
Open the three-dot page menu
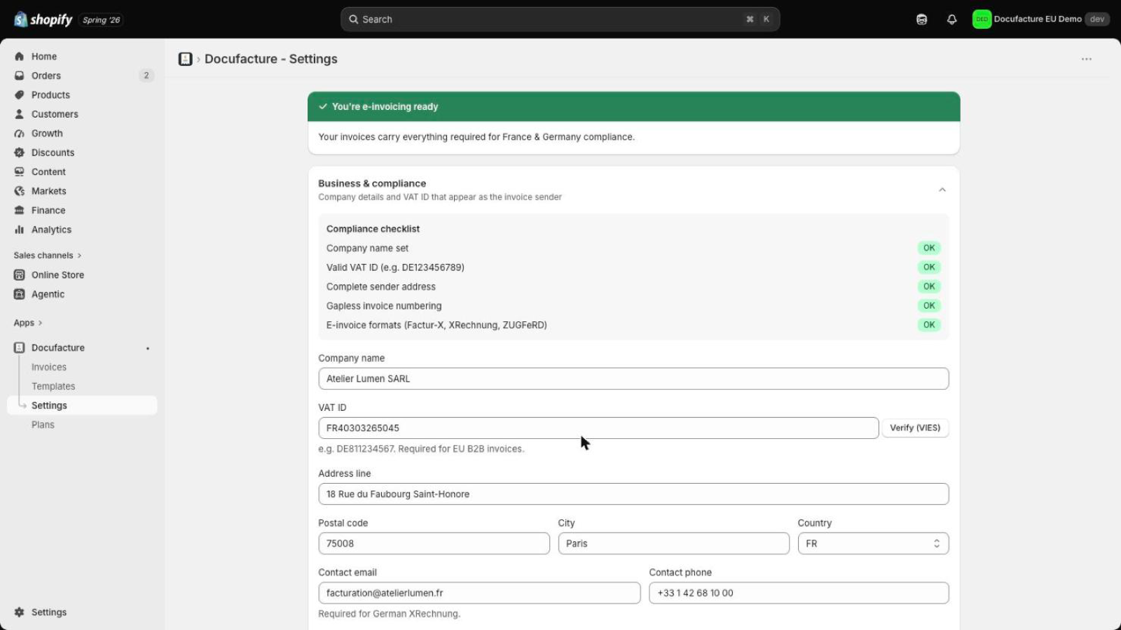[x=1087, y=59]
